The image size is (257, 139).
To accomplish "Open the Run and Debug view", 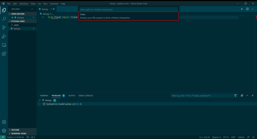I will pyautogui.click(x=4, y=36).
